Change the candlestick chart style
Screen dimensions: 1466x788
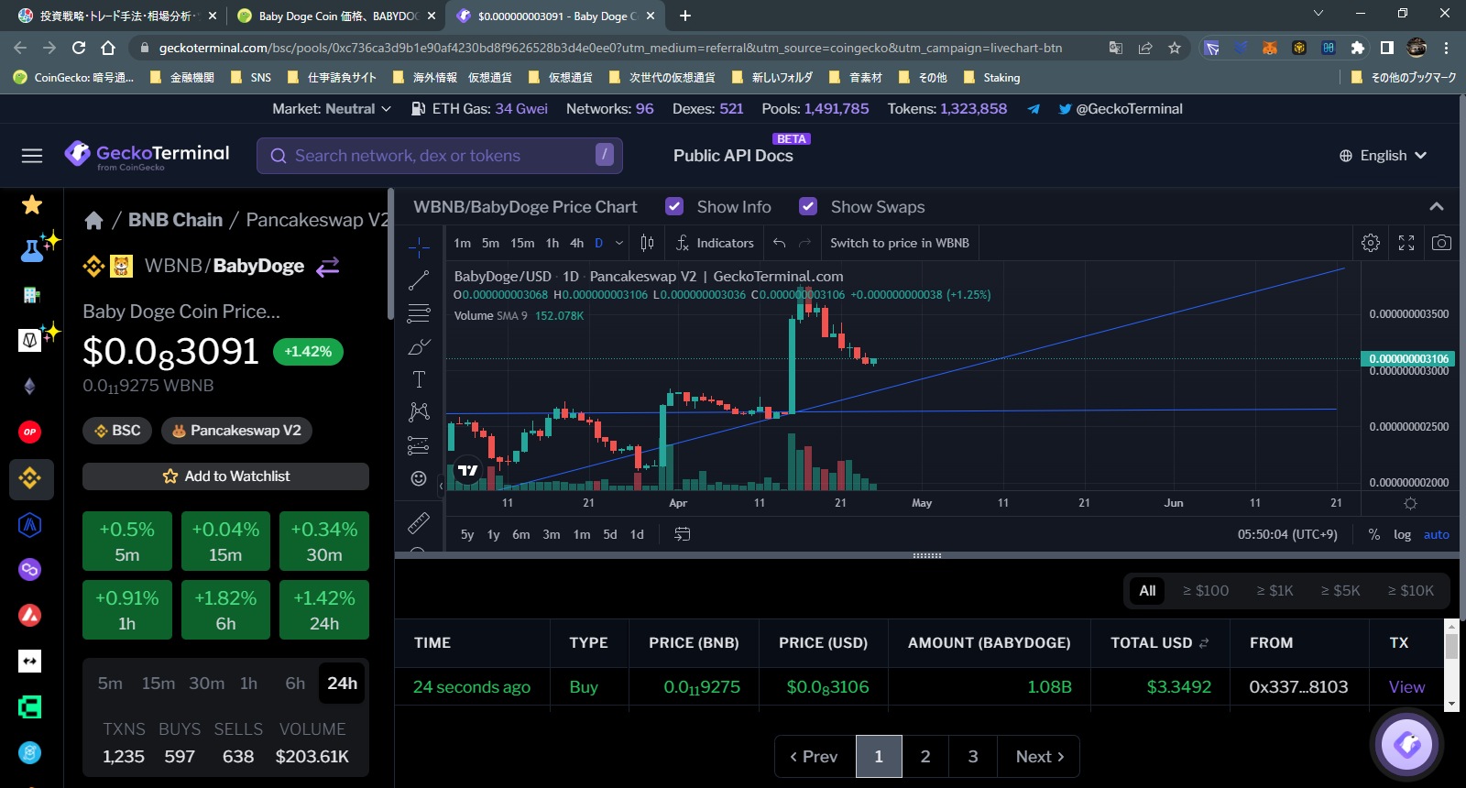647,243
